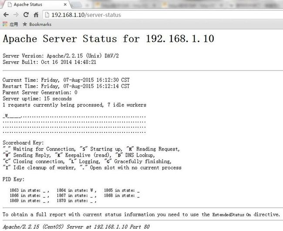Click Open slot with no current process
This screenshot has height=231, width=283.
131,167
